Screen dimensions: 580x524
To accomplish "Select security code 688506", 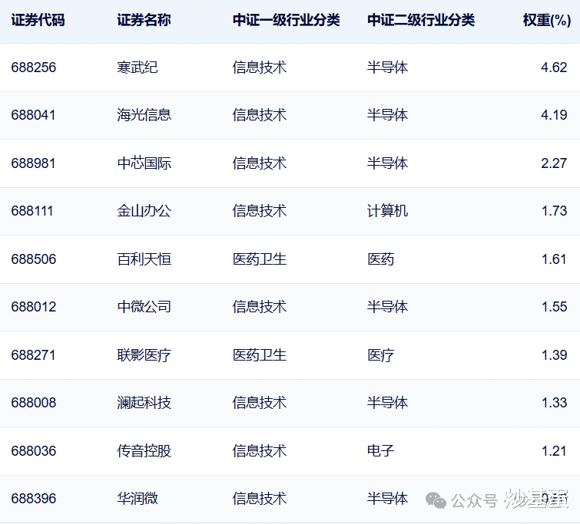I will [34, 259].
